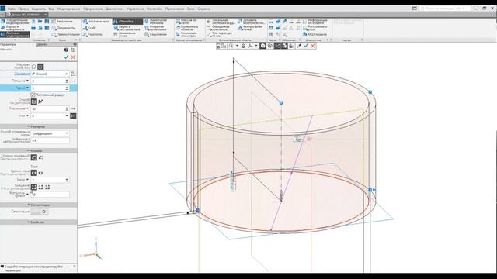Open the Расстояние label dropdown arrow
The width and height of the screenshot is (497, 279).
tap(28, 108)
